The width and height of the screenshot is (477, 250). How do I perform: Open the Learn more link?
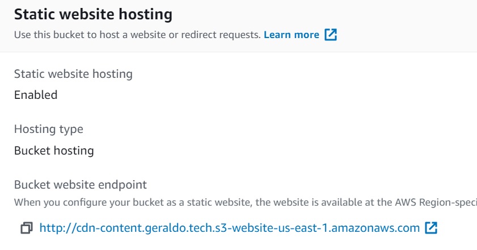(x=292, y=35)
